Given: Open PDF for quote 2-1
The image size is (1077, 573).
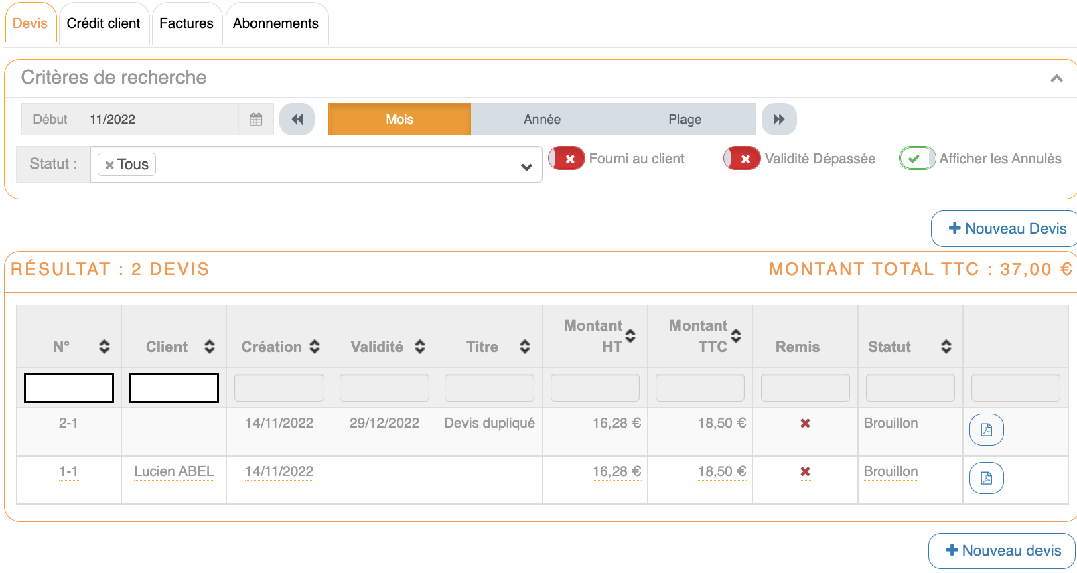Looking at the screenshot, I should (x=986, y=430).
